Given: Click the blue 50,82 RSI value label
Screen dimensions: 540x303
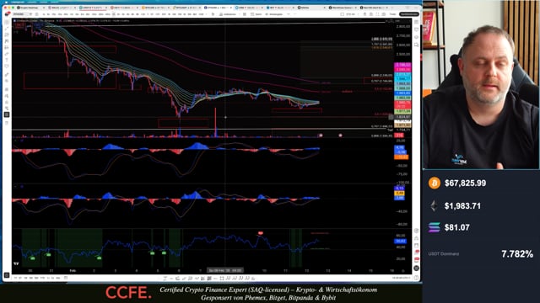Looking at the screenshot, I should pyautogui.click(x=400, y=242).
